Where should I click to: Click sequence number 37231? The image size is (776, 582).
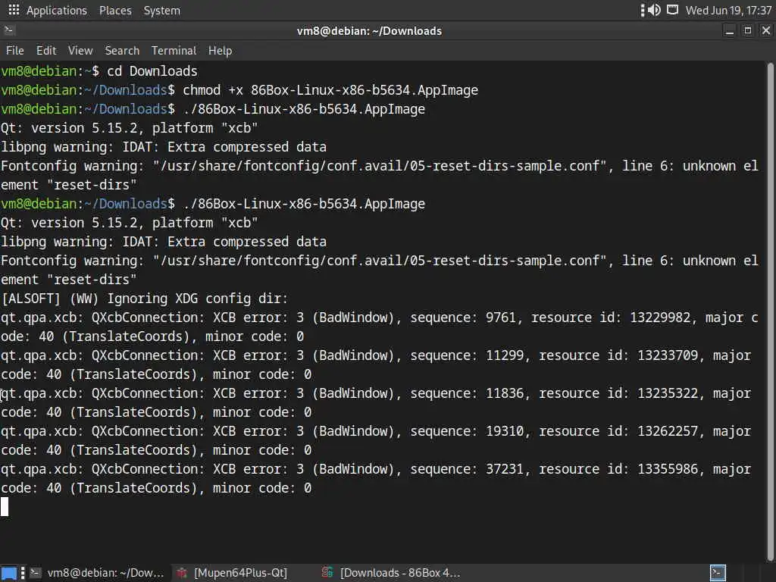coord(504,469)
